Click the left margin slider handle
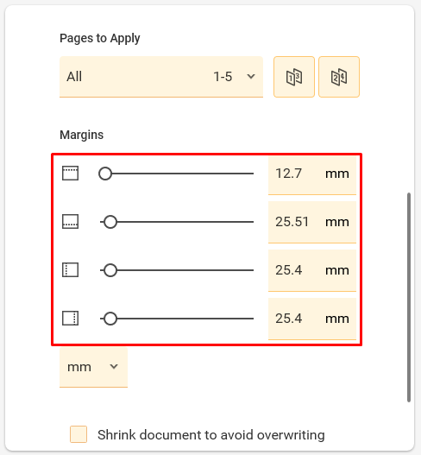The image size is (421, 455). (x=110, y=270)
